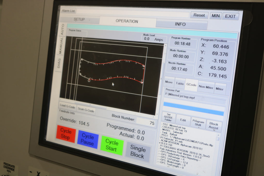Click the X position value 60.446
The height and width of the screenshot is (176, 264).
[221, 46]
